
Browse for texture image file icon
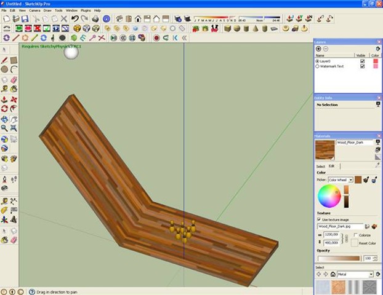click(367, 227)
